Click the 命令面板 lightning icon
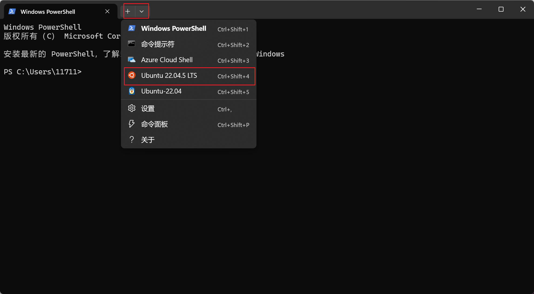Screen dimensions: 534x294 click(x=132, y=124)
